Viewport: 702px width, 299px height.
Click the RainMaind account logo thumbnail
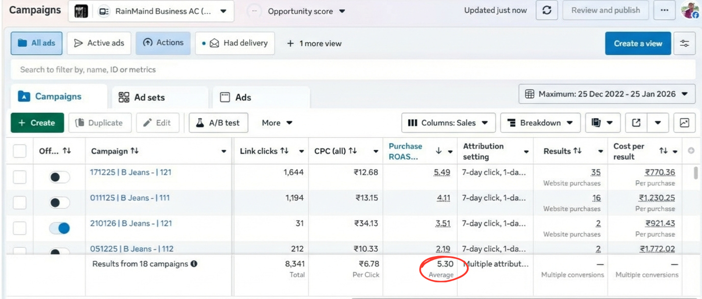pyautogui.click(x=81, y=11)
